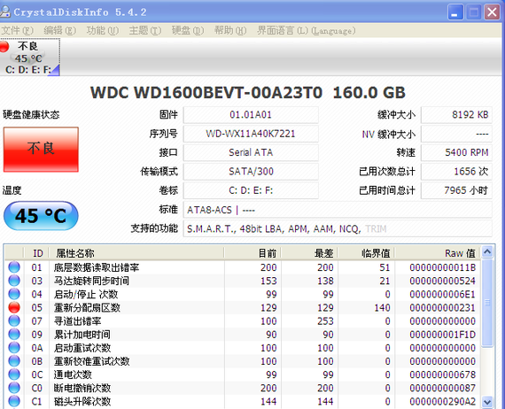Minimize the CrystalDiskInfo window
The height and width of the screenshot is (409, 505).
click(455, 12)
